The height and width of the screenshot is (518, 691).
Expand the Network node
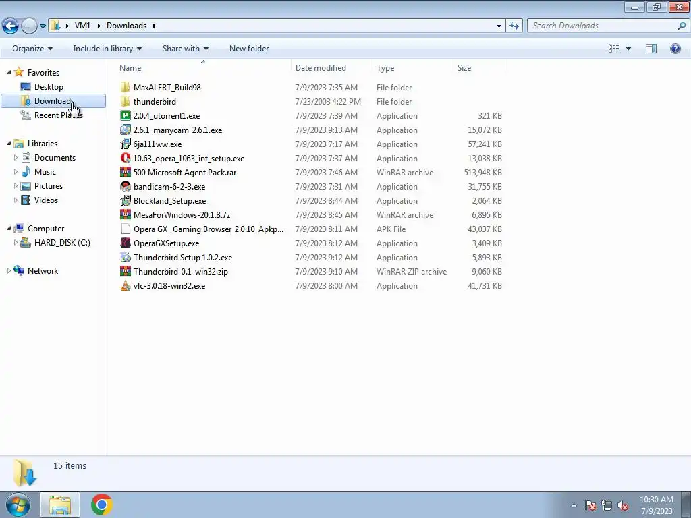point(9,271)
